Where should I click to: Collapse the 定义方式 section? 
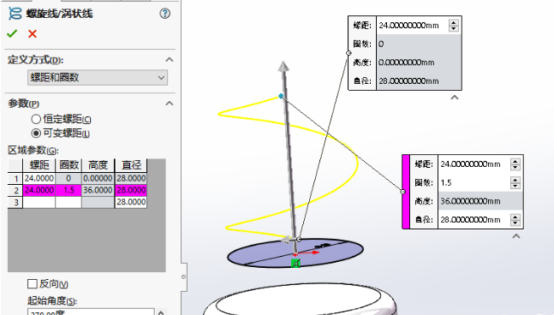[170, 60]
